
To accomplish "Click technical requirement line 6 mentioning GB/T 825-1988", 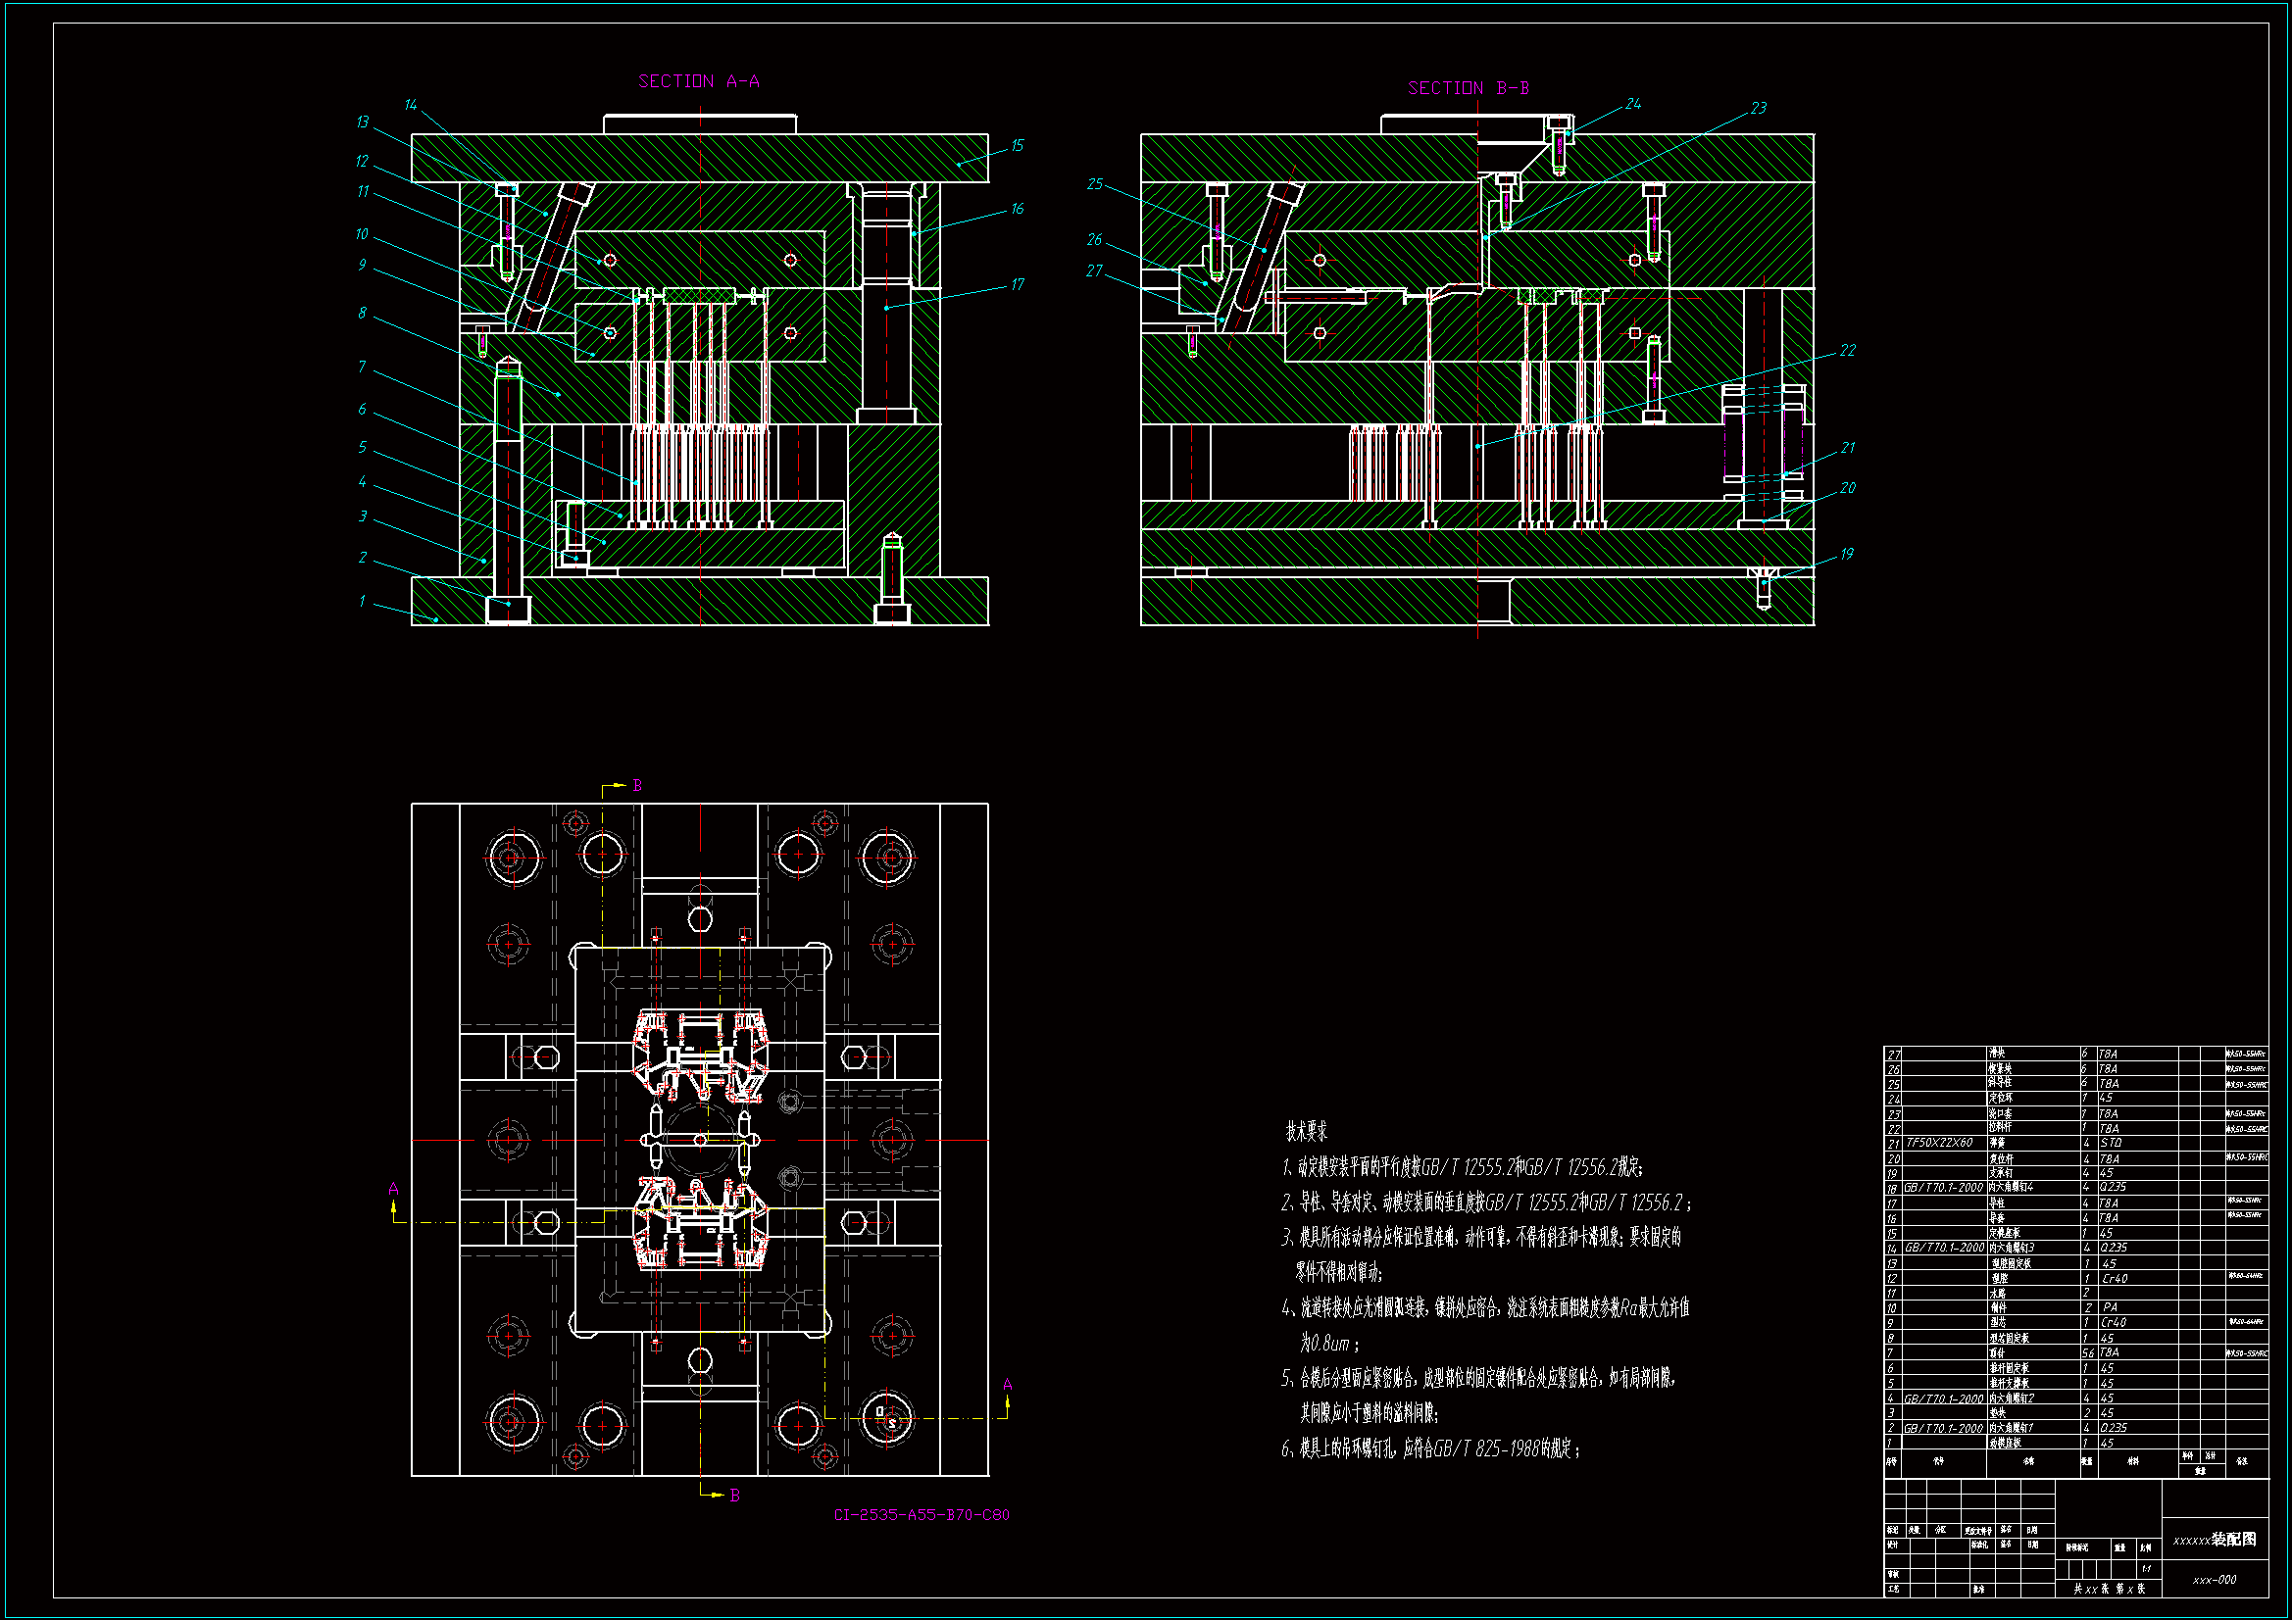I will (x=1429, y=1449).
